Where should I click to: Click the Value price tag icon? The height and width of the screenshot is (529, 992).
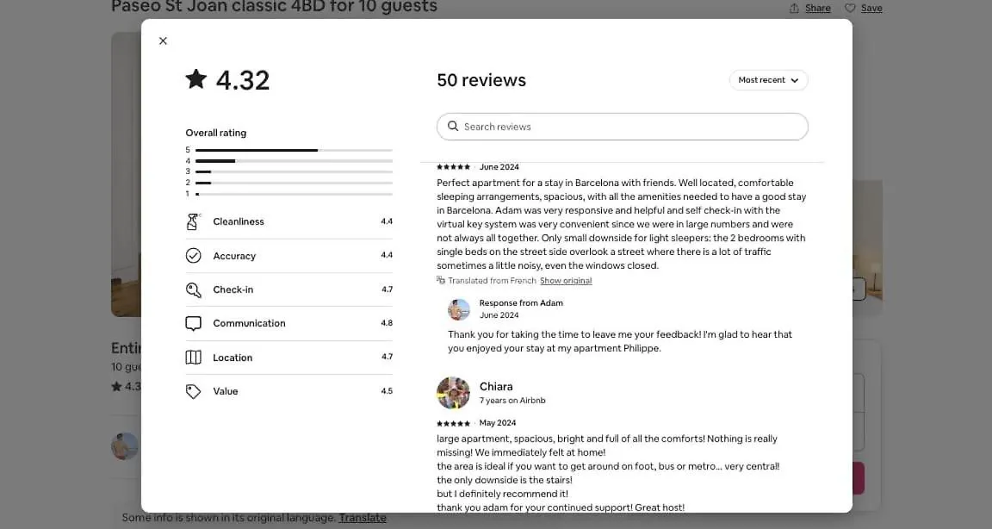click(x=193, y=392)
